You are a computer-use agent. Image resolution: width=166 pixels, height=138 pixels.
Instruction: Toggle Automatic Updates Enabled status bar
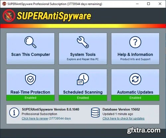(x=135, y=98)
